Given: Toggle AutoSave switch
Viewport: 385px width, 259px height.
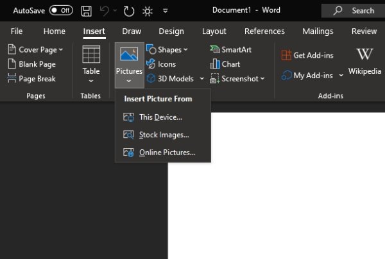Looking at the screenshot, I should coord(61,11).
